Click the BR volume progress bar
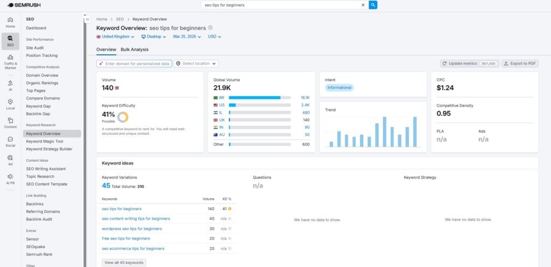This screenshot has height=267, width=551. point(260,98)
